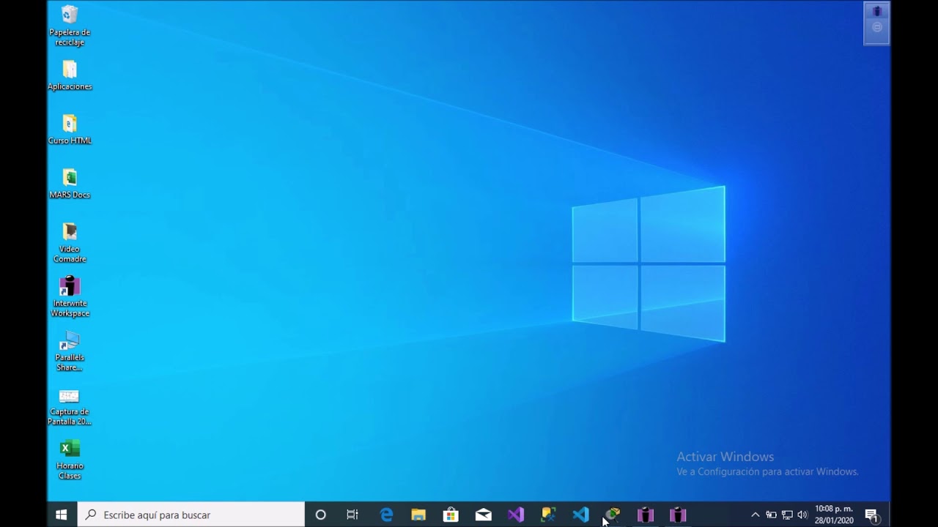Select the Captura de Pantalla file
This screenshot has width=938, height=527.
coord(70,406)
